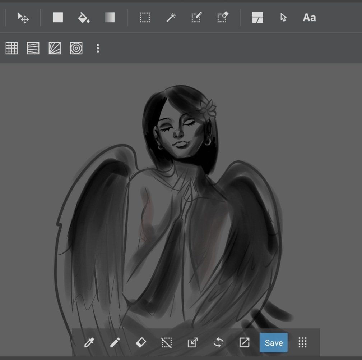
Task: Select the solid rectangle fill tool
Action: pyautogui.click(x=58, y=17)
